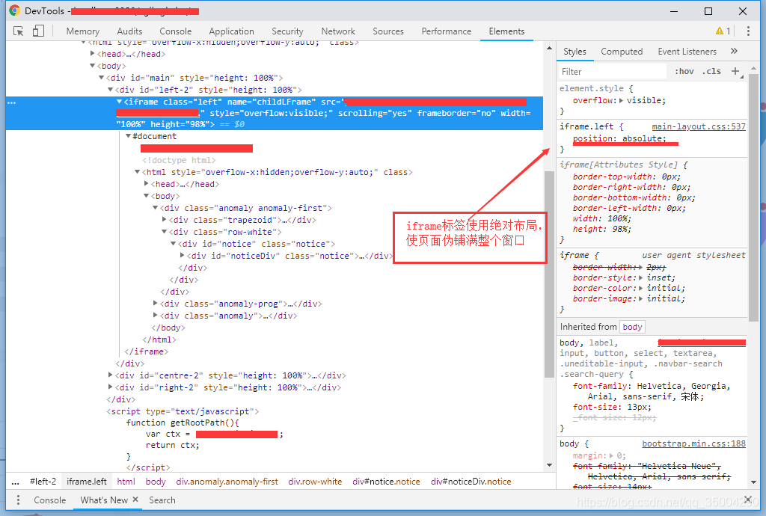Switch to the Audits tab
Screen dimensions: 766x516
pyautogui.click(x=129, y=31)
